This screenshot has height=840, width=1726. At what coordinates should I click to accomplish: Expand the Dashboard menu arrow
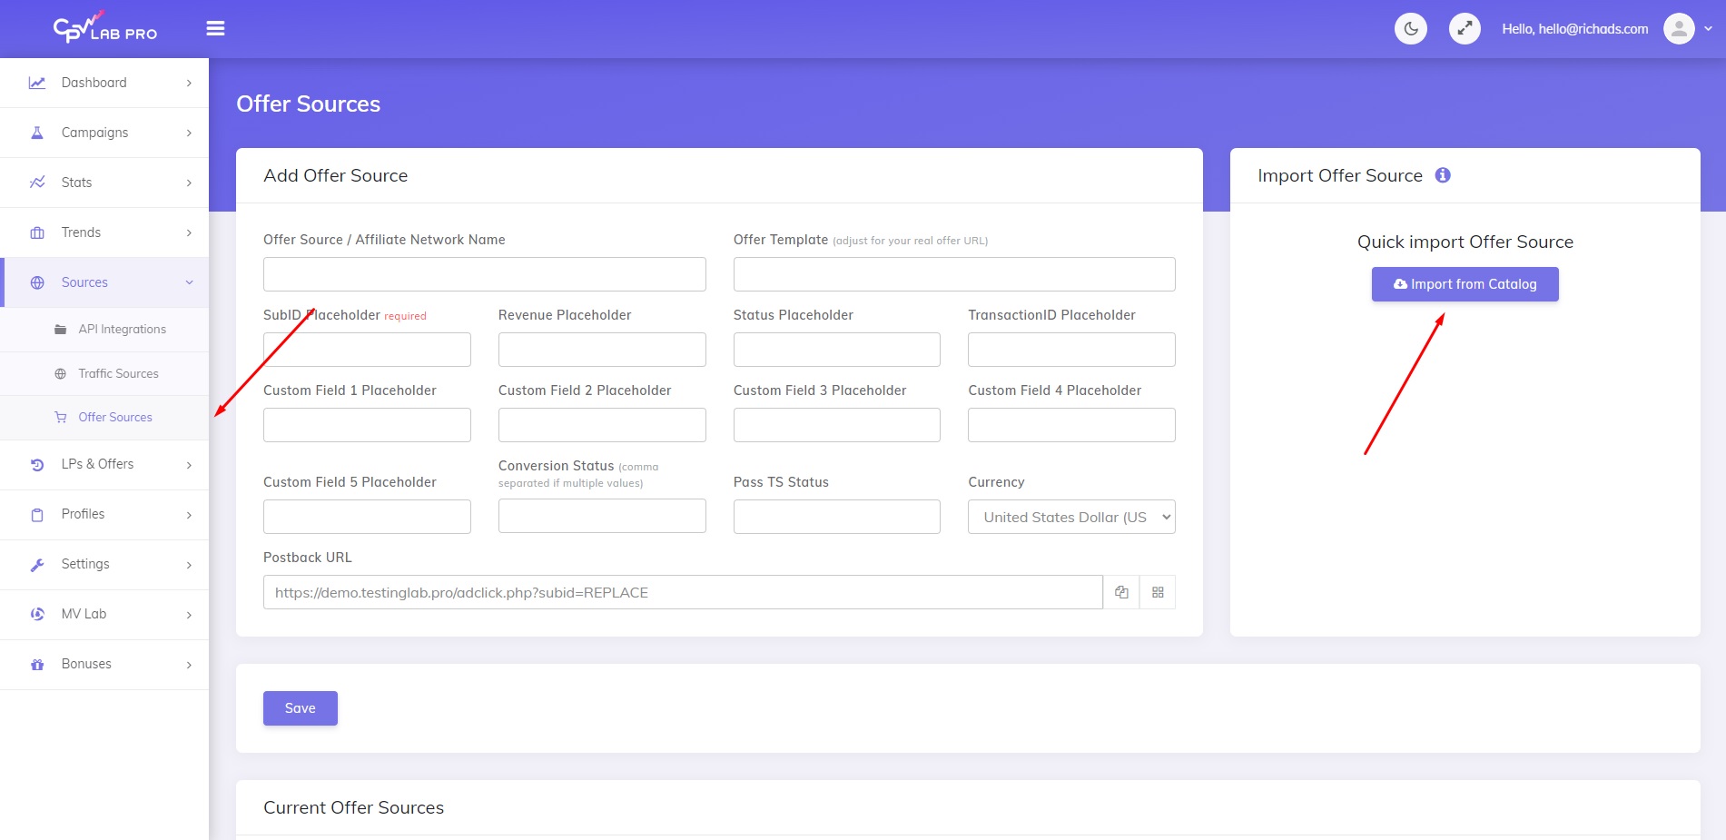(x=189, y=83)
